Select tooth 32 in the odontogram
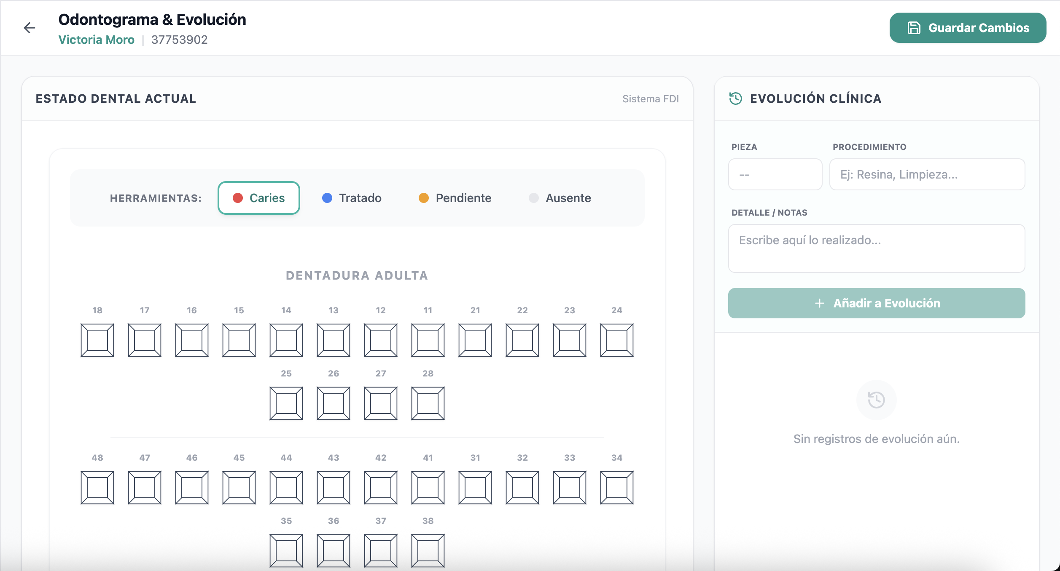Image resolution: width=1060 pixels, height=571 pixels. pyautogui.click(x=522, y=488)
